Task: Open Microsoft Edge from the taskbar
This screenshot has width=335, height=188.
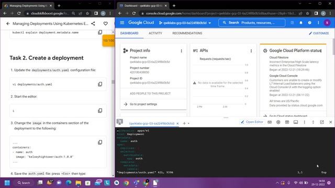Action: (x=69, y=183)
